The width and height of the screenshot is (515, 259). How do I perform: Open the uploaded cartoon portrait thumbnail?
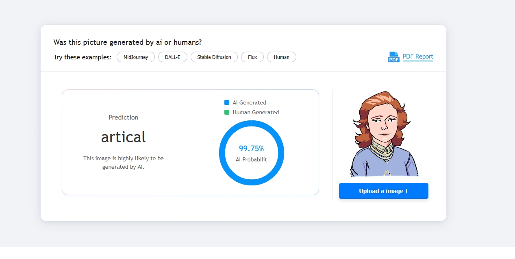384,134
